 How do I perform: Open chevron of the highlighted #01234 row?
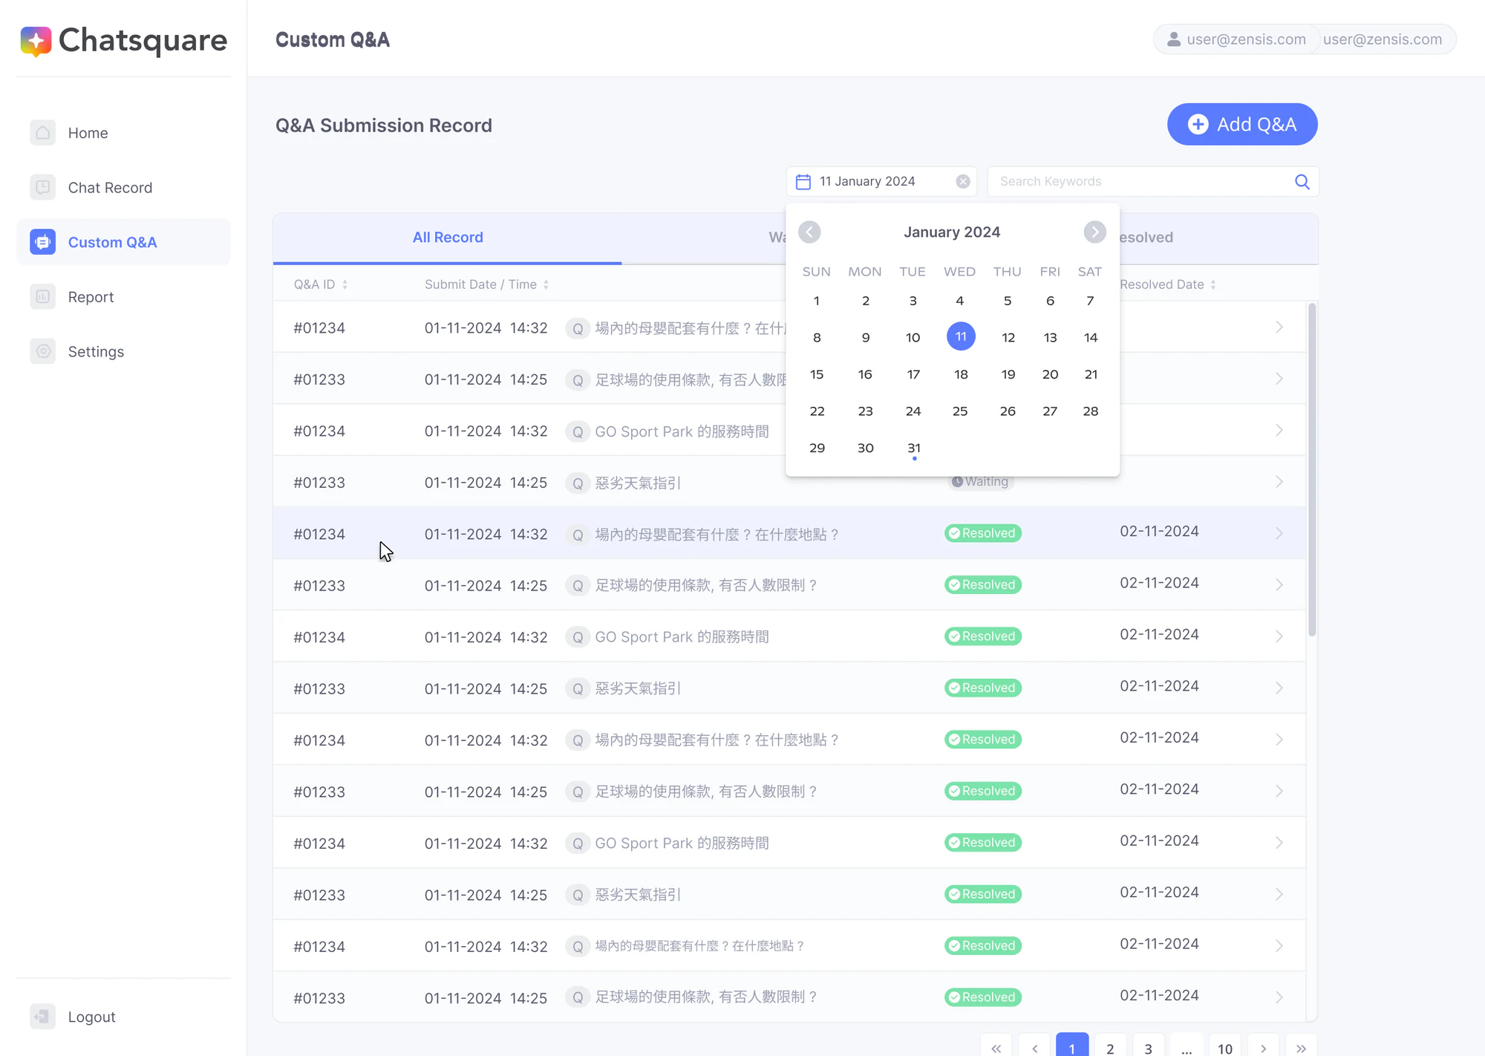point(1279,533)
